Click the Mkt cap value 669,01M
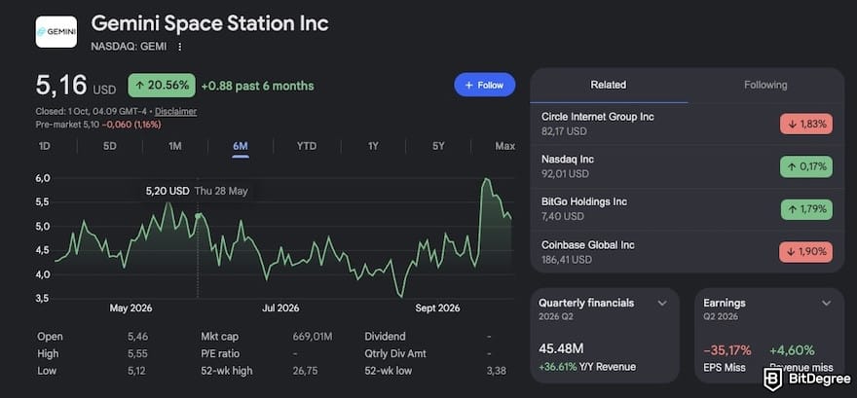Screen dimensions: 857x398 312,337
